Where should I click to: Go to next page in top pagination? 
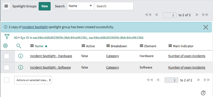pos(197,15)
